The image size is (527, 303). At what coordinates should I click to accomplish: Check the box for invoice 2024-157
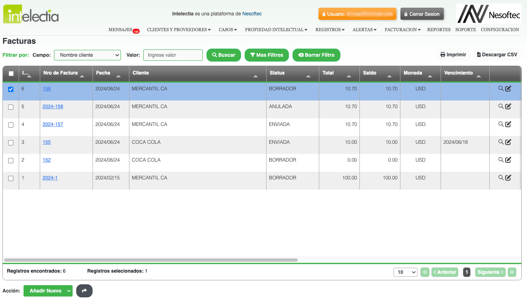[x=11, y=125]
